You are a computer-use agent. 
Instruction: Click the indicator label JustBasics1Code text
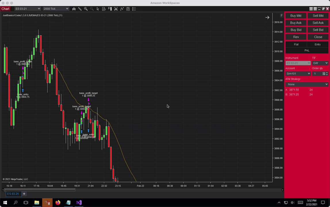[32, 15]
